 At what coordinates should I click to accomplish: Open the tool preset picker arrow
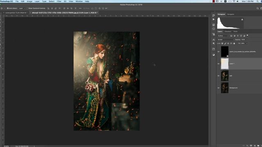point(5,8)
